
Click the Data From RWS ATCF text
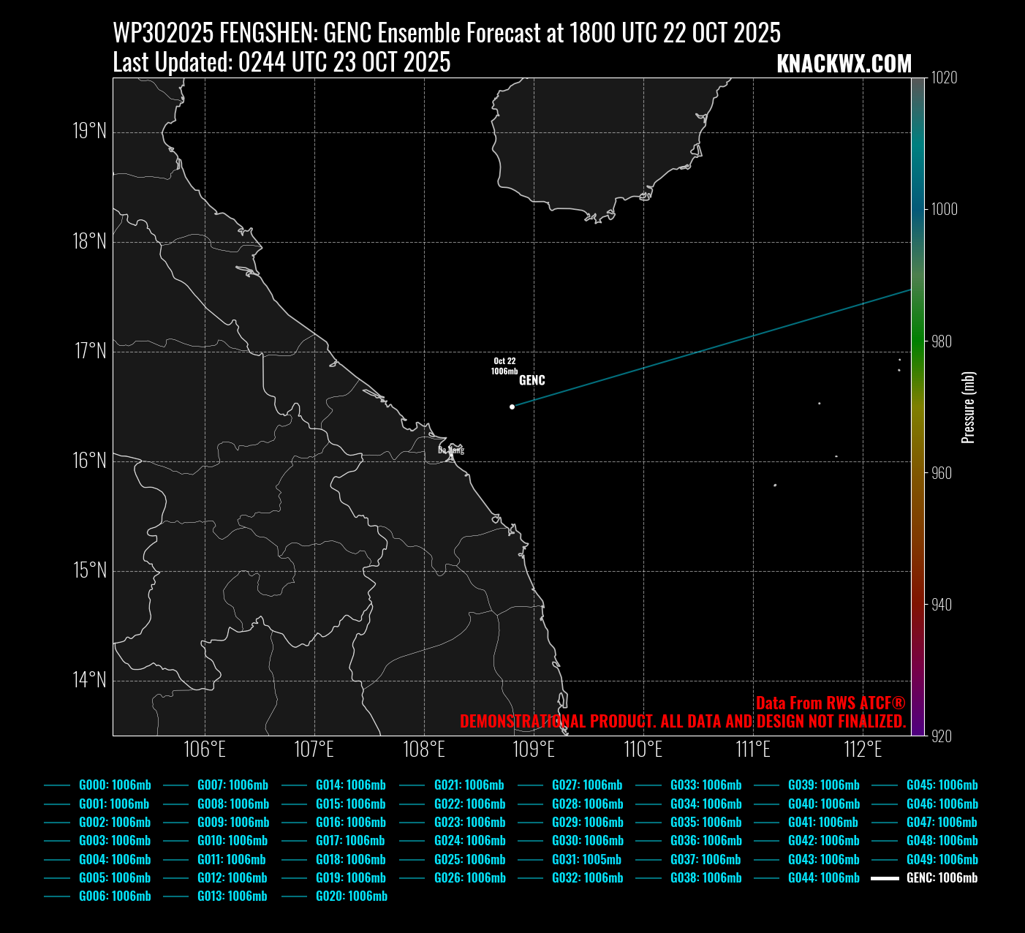pos(830,703)
